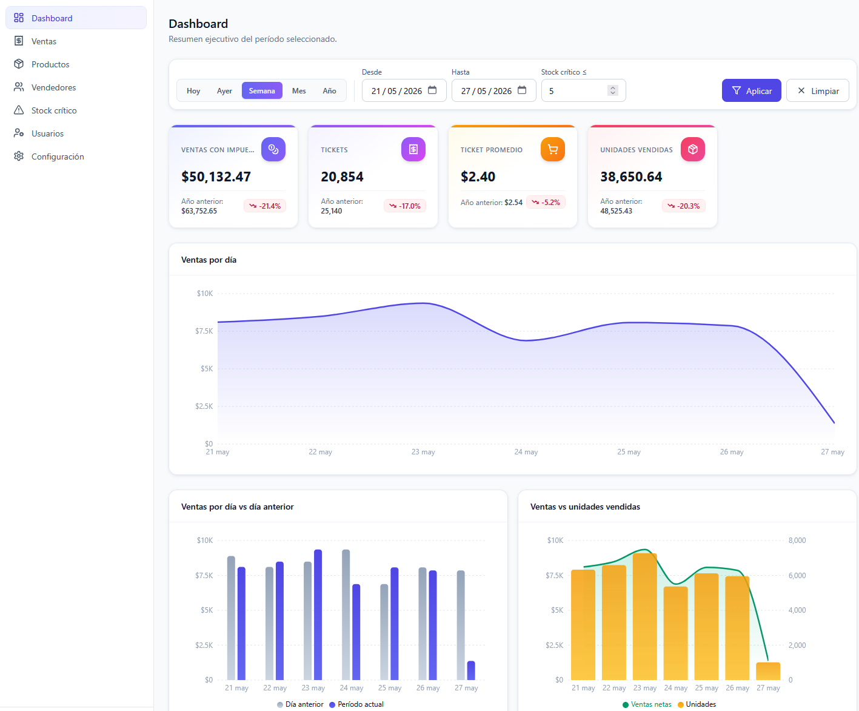Image resolution: width=859 pixels, height=711 pixels.
Task: Click the 23 may peak on line chart
Action: tap(423, 303)
